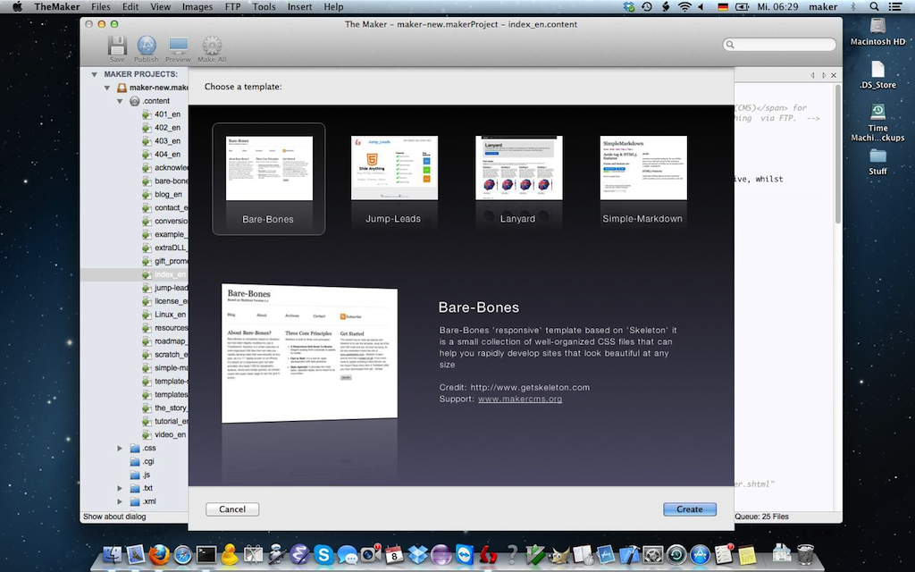Expand the .xml folder tree
The height and width of the screenshot is (572, 915).
[x=120, y=501]
